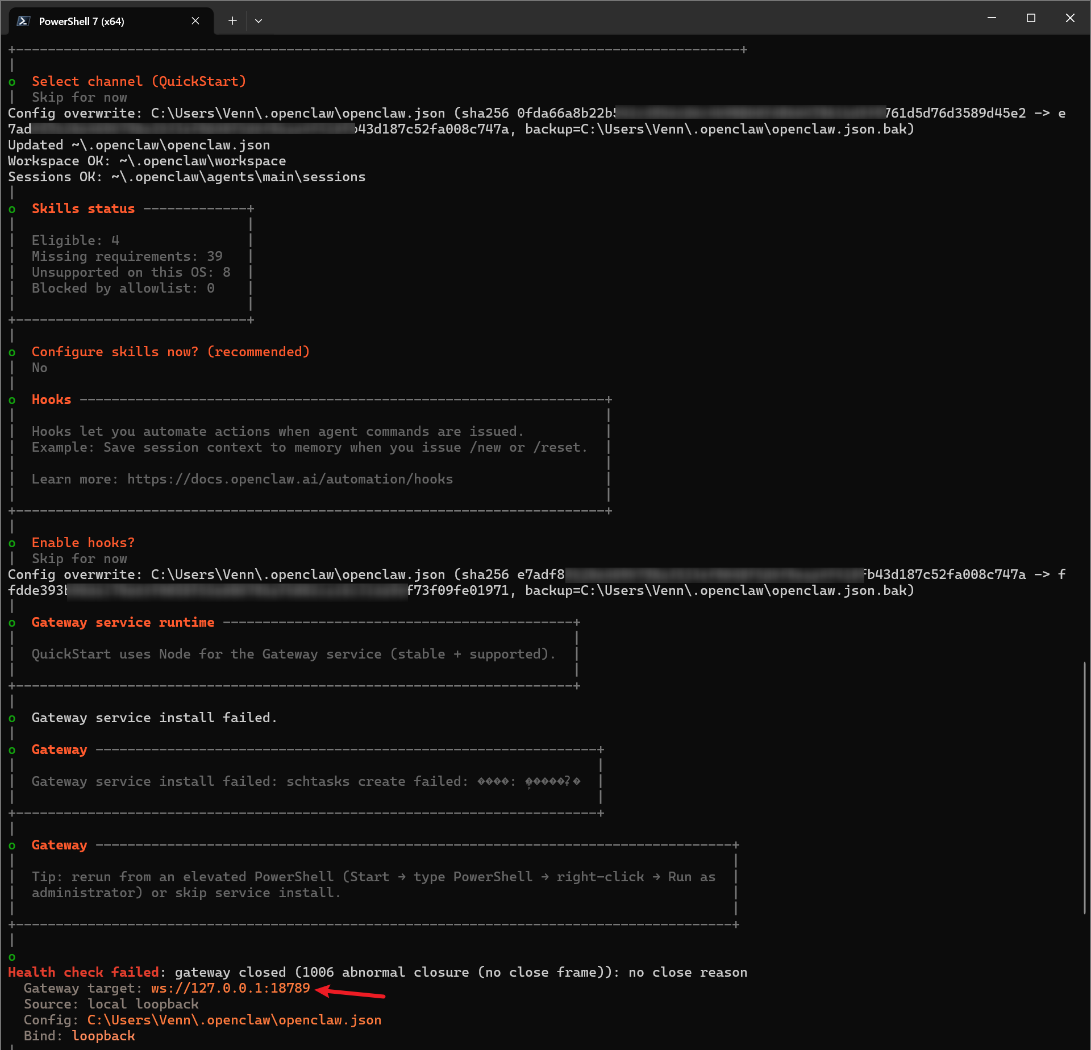The height and width of the screenshot is (1050, 1091).
Task: Click the Configure skills now? prompt
Action: click(170, 352)
